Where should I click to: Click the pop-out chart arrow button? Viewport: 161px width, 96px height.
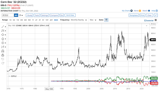pos(156,15)
